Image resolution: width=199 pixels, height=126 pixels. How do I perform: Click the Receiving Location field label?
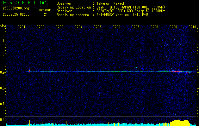pyautogui.click(x=74, y=7)
